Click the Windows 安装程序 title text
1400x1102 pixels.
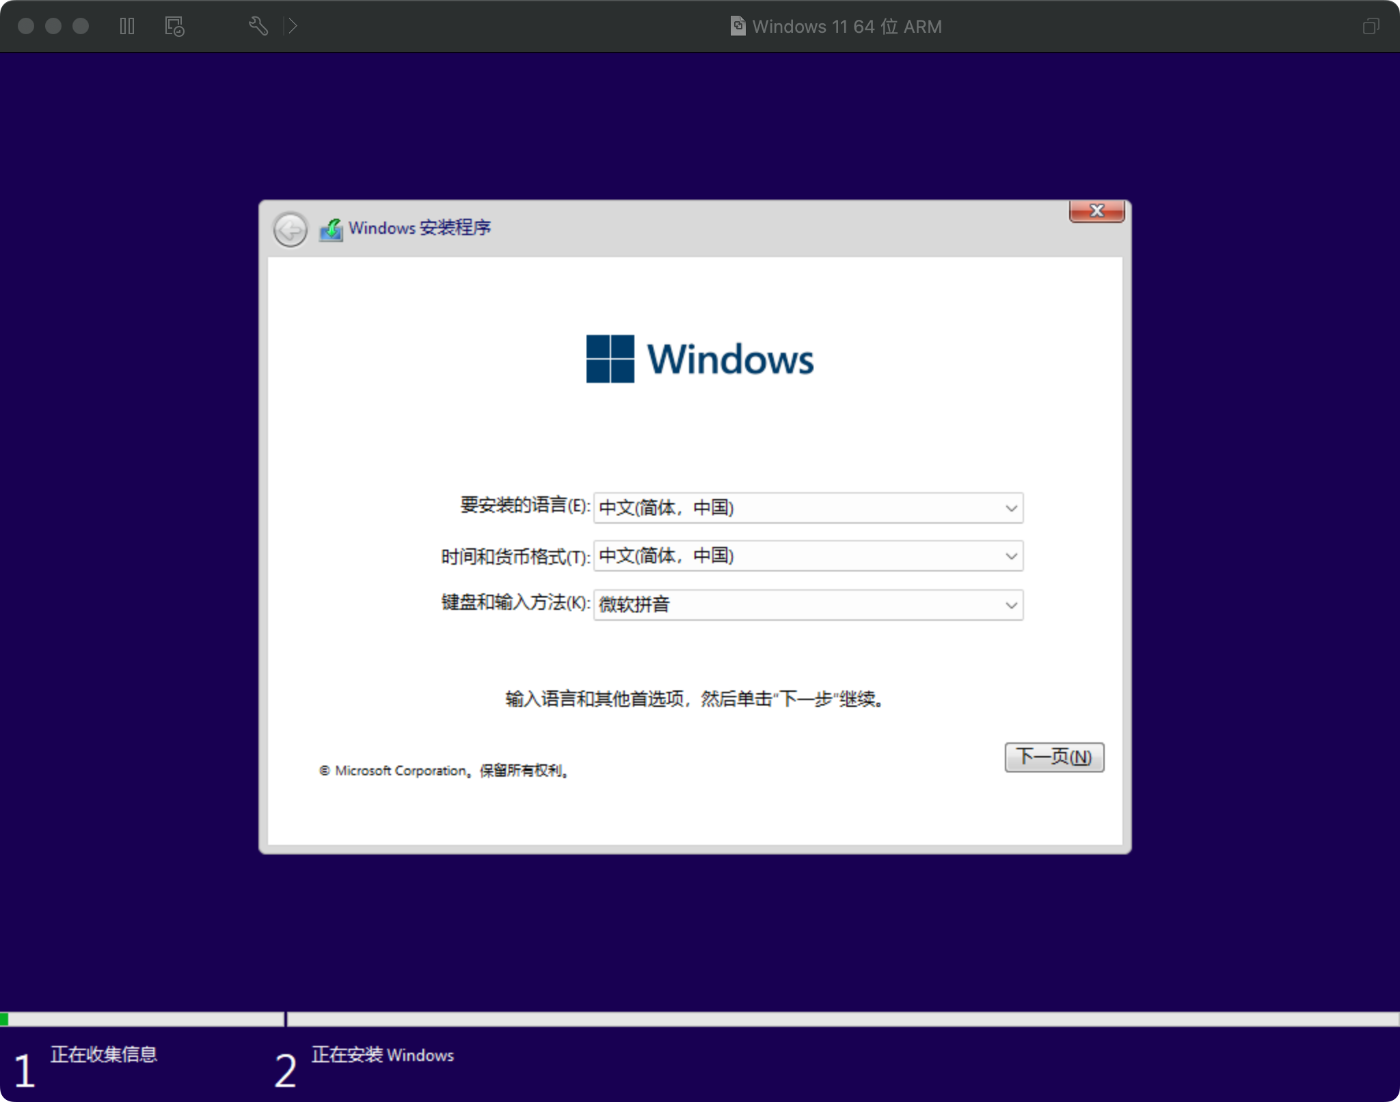pyautogui.click(x=420, y=228)
